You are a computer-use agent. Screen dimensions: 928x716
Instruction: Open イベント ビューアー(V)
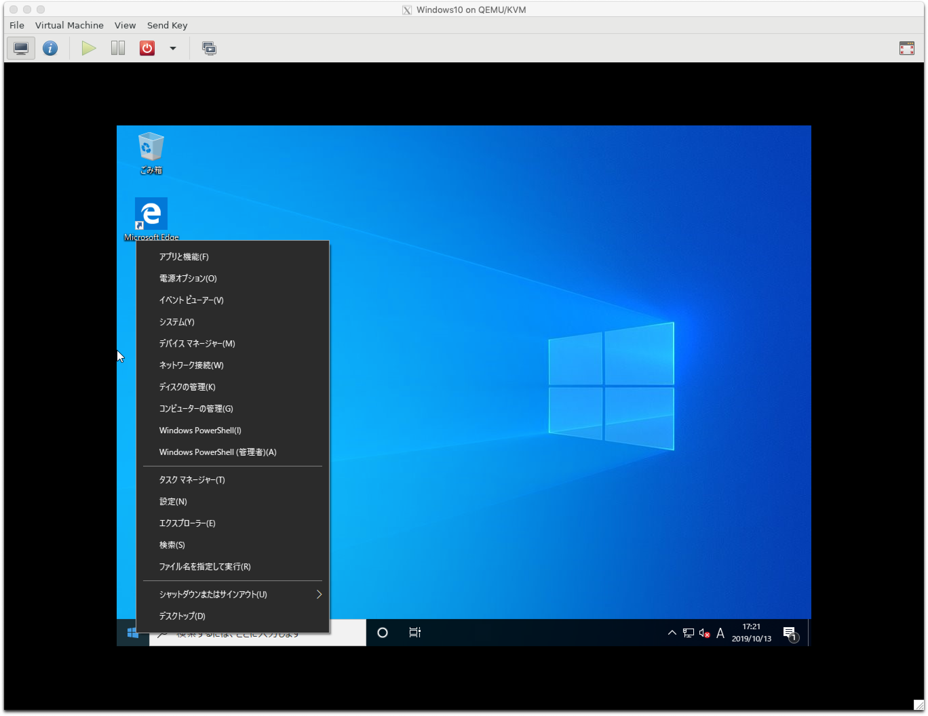click(232, 300)
